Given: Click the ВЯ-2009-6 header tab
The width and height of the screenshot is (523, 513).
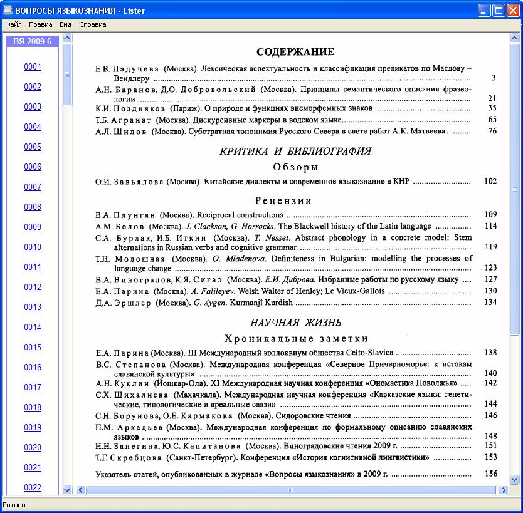Looking at the screenshot, I should (33, 41).
